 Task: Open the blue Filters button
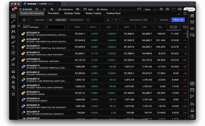coord(178,20)
